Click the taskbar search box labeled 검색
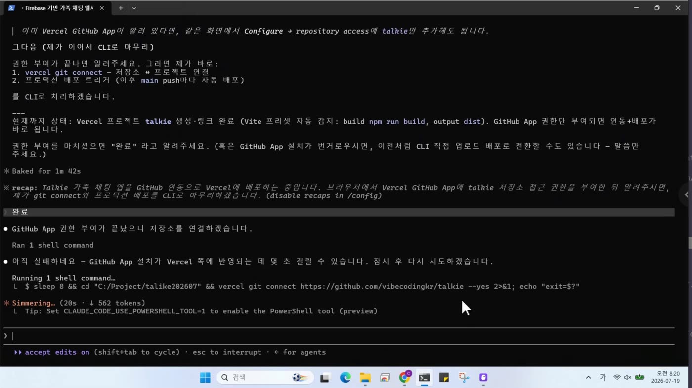The image size is (692, 388). pos(265,378)
